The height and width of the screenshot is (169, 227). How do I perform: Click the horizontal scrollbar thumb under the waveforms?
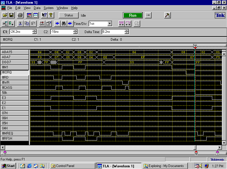pos(195,147)
